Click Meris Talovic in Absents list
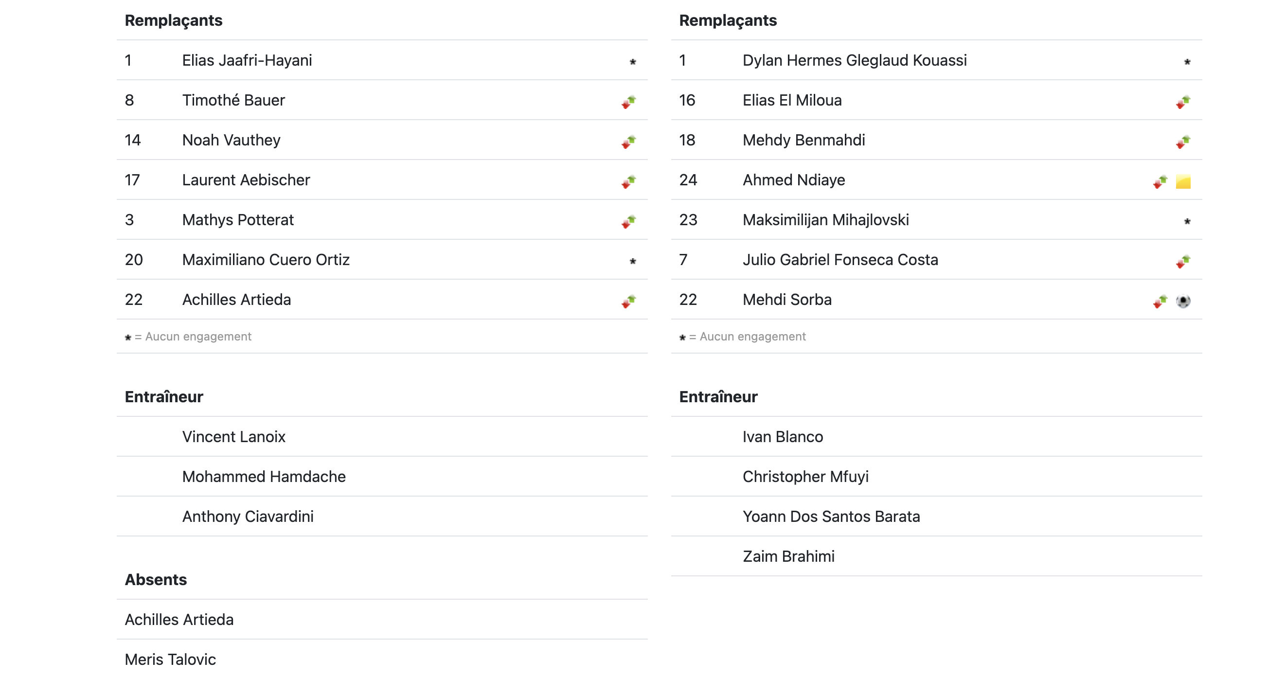 170,659
